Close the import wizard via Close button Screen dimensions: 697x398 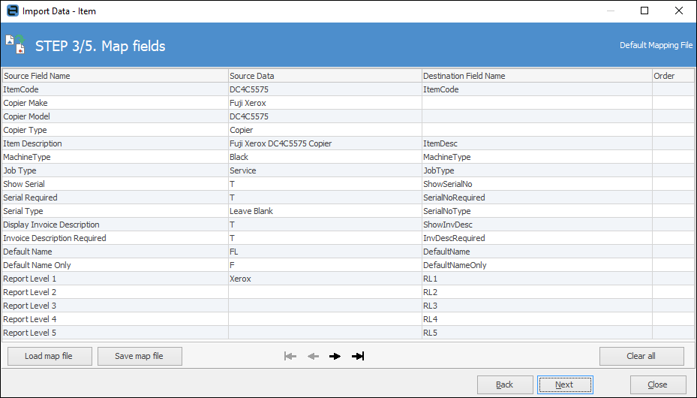click(x=658, y=384)
